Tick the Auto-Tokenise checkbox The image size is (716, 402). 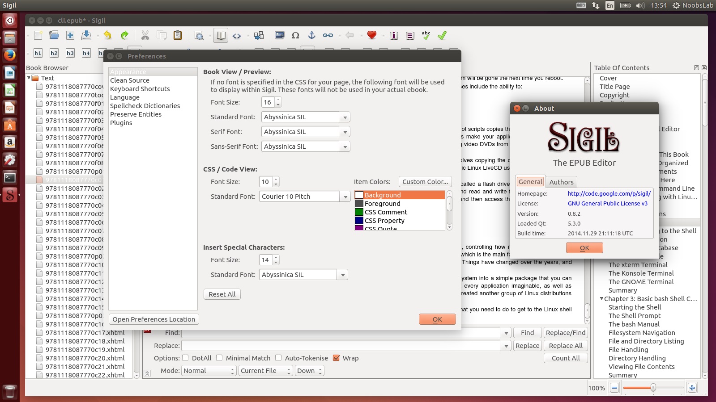point(278,358)
